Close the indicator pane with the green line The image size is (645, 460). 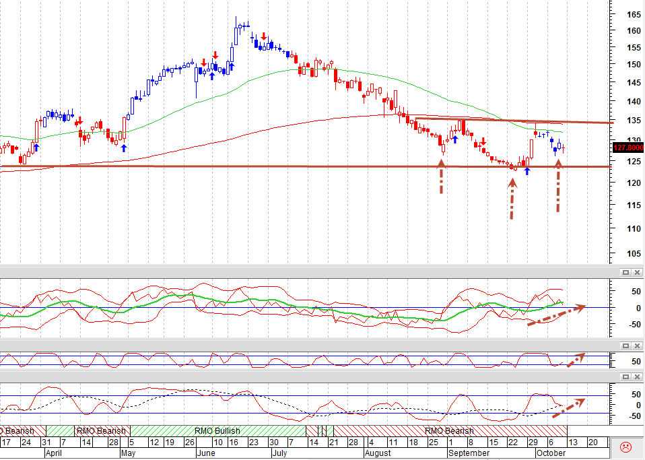click(637, 272)
